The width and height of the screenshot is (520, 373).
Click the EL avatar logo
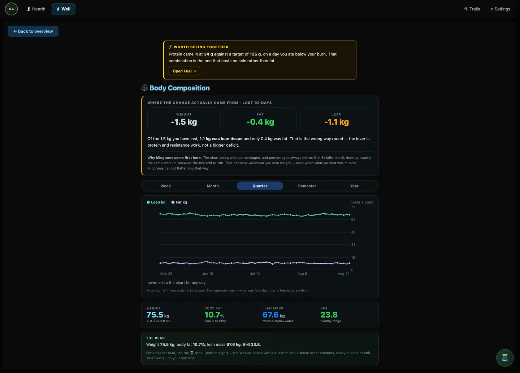point(11,9)
